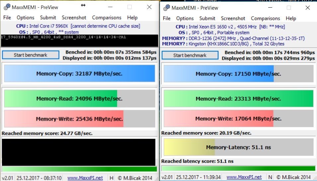
Task: Open Options menu in left MaxxMEMI window
Action: pyautogui.click(x=26, y=18)
